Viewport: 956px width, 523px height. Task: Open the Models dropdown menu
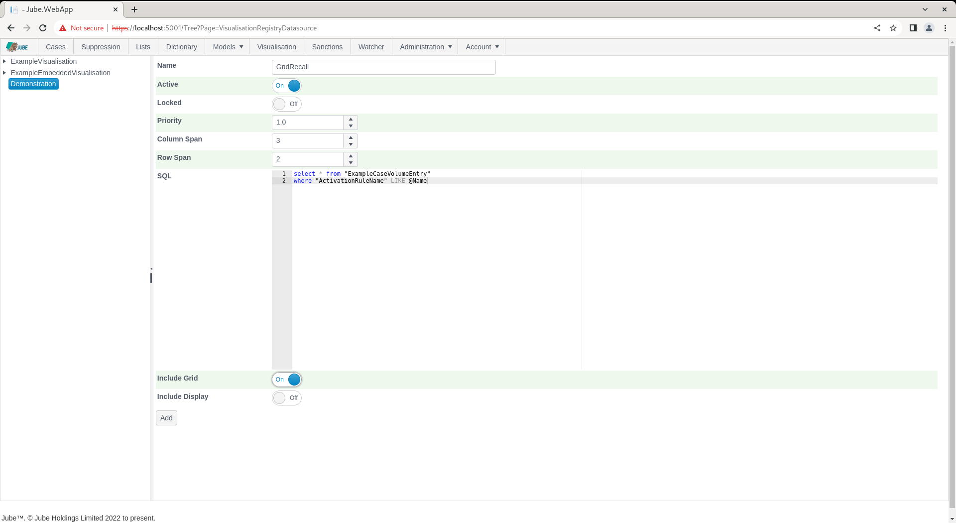click(228, 47)
